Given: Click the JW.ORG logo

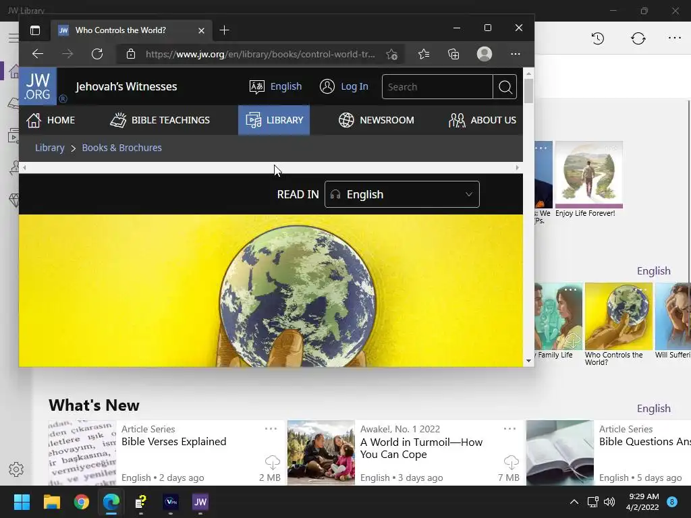Looking at the screenshot, I should [x=38, y=86].
